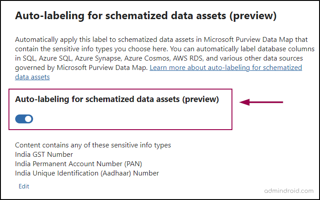320x200 pixels.
Task: Click the 'Content contains any of these' line
Action: pyautogui.click(x=93, y=145)
